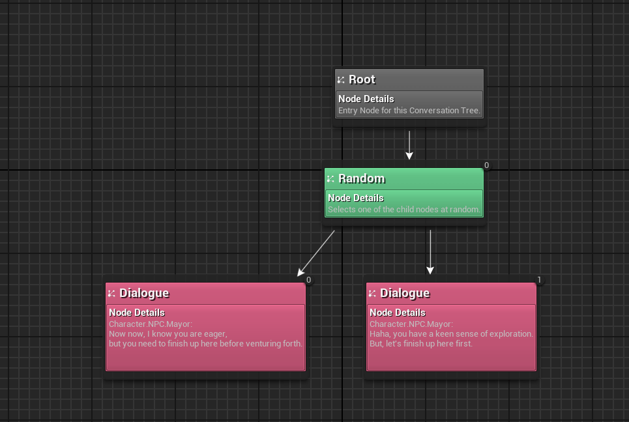Select the vertical arrow into the right Dialogue node
Screen dimensions: 629x422
point(430,251)
